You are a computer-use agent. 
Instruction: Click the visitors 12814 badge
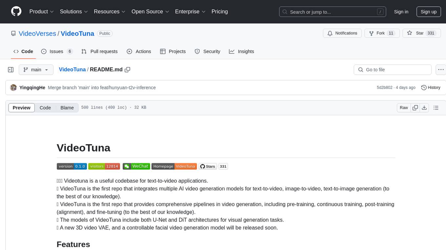coord(104,166)
